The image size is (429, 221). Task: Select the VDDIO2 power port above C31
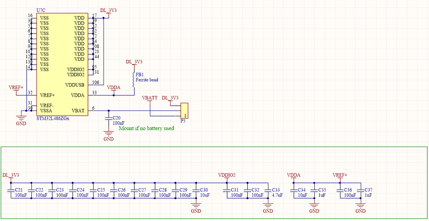227,178
